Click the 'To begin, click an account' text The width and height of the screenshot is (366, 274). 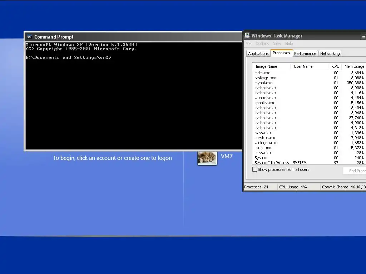112,158
